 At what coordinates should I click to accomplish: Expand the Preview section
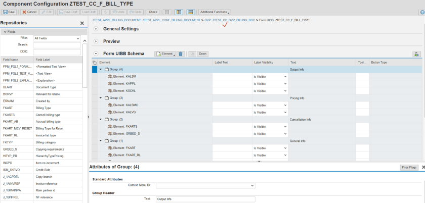[x=96, y=41]
